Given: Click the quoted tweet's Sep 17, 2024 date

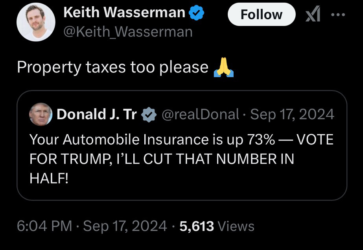Looking at the screenshot, I should click(292, 115).
